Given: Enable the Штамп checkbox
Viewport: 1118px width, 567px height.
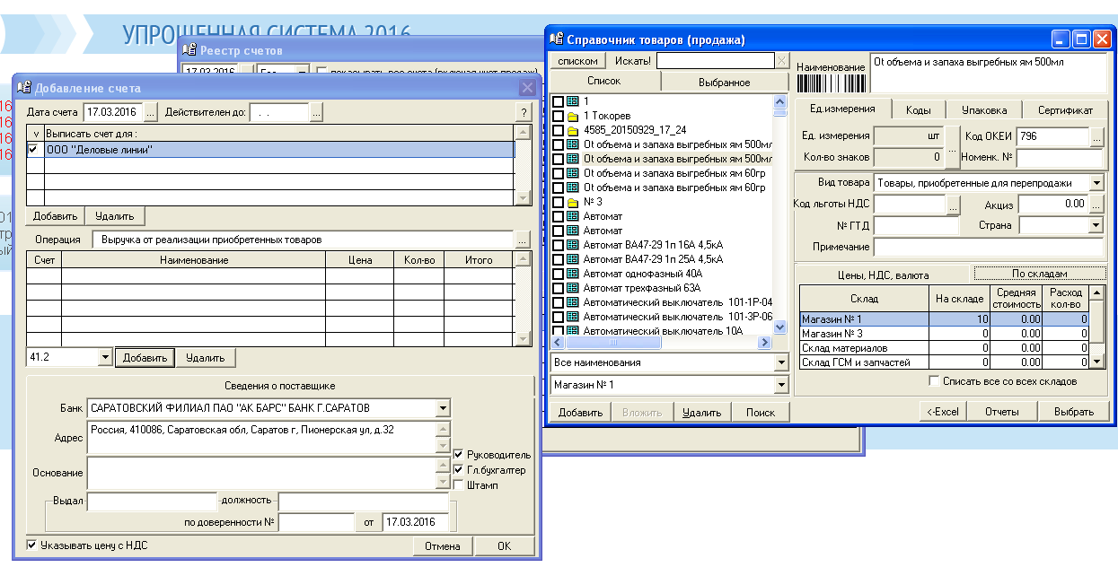Looking at the screenshot, I should click(459, 485).
